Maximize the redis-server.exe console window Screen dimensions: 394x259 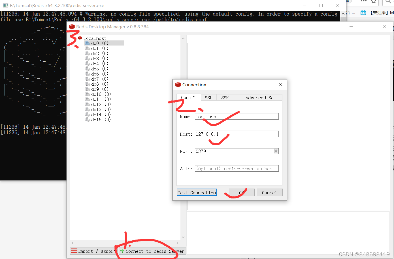coord(321,5)
